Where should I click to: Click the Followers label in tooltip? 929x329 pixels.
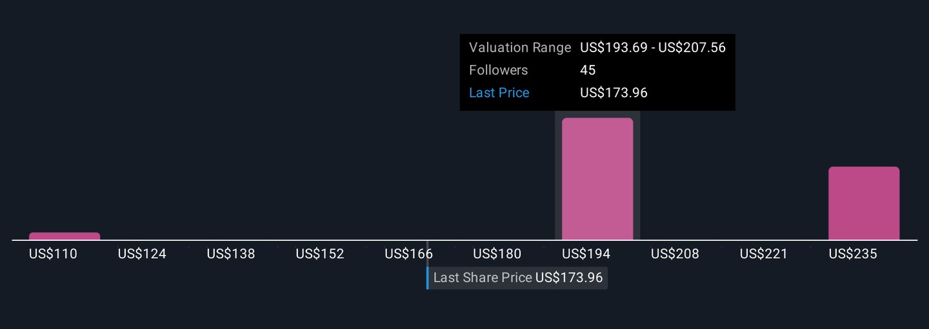click(498, 70)
